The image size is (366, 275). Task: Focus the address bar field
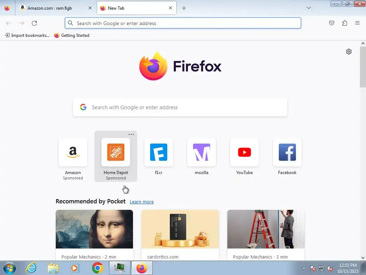(x=183, y=23)
